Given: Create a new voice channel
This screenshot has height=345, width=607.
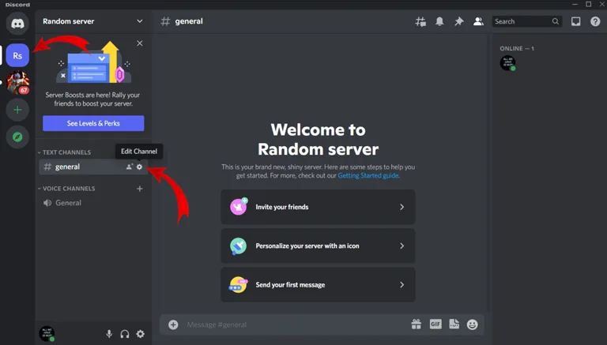Looking at the screenshot, I should pos(140,189).
